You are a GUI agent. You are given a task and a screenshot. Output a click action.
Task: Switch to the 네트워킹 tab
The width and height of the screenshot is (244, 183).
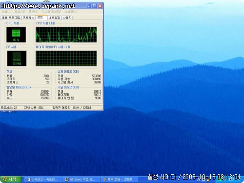54,18
